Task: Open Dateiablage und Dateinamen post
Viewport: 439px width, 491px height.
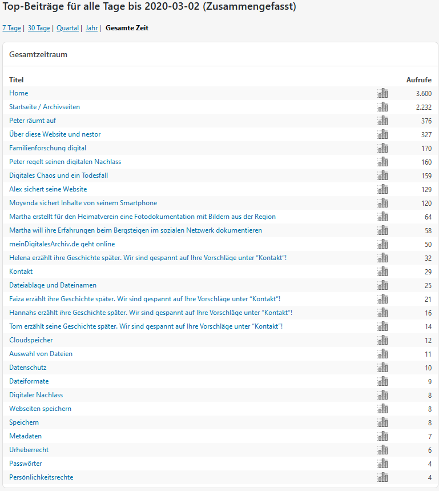Action: click(53, 285)
